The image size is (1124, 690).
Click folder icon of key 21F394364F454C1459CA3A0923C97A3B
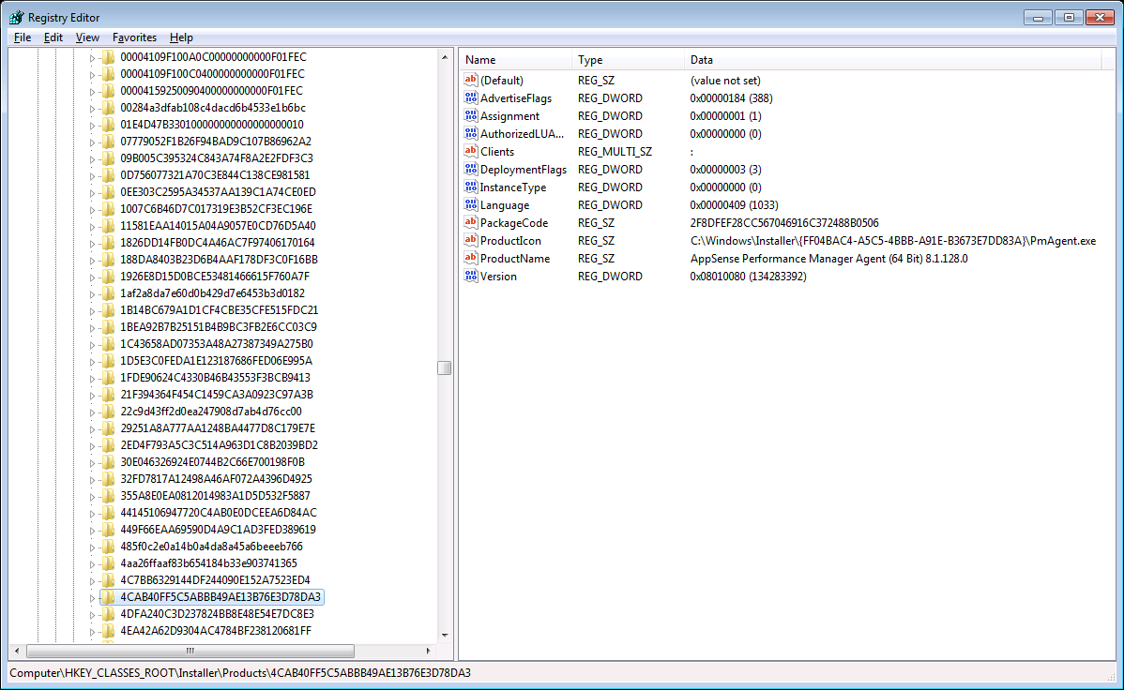(x=108, y=394)
